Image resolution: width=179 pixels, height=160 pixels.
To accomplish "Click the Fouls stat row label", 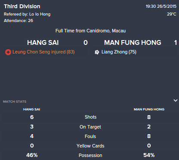I will (x=90, y=136).
